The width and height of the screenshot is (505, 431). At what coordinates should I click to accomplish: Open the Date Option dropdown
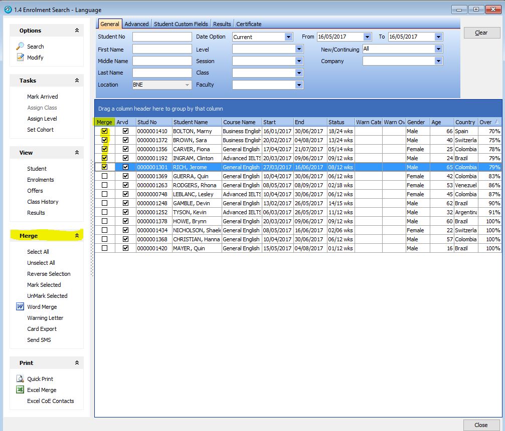tap(288, 37)
